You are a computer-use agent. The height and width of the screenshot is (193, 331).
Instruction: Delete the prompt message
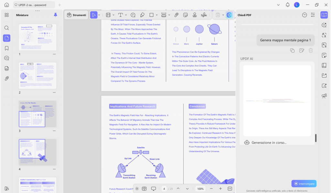click(x=311, y=50)
